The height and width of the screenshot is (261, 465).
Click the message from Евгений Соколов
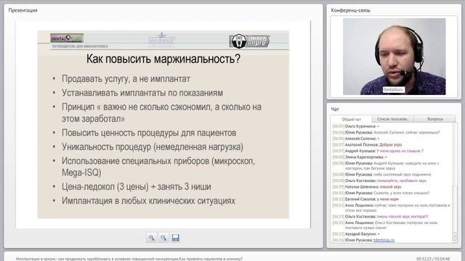point(365,199)
